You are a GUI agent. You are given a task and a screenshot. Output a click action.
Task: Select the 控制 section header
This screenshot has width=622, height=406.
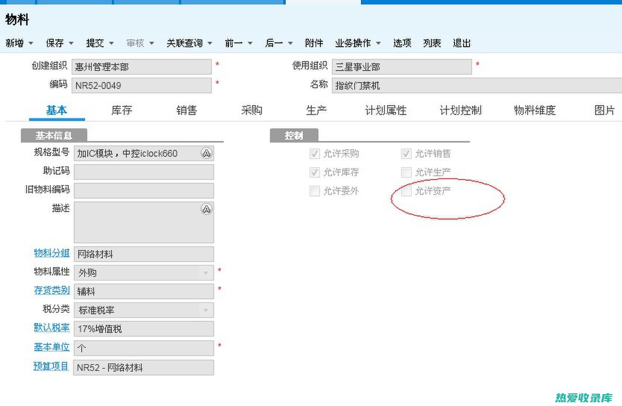(x=294, y=135)
